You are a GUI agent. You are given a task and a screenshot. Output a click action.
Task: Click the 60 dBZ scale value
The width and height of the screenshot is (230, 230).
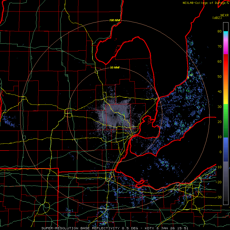(x=220, y=61)
